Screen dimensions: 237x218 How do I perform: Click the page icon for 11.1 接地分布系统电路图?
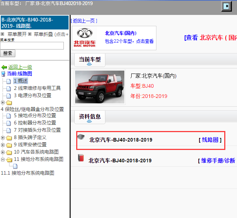coord(15,166)
